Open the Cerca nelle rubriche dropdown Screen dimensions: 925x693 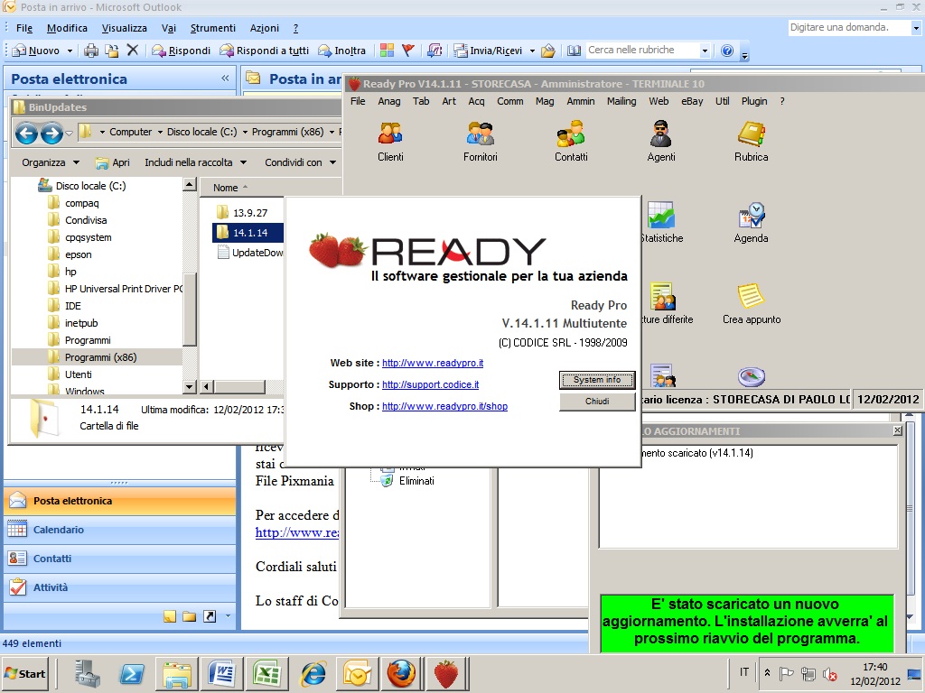705,51
